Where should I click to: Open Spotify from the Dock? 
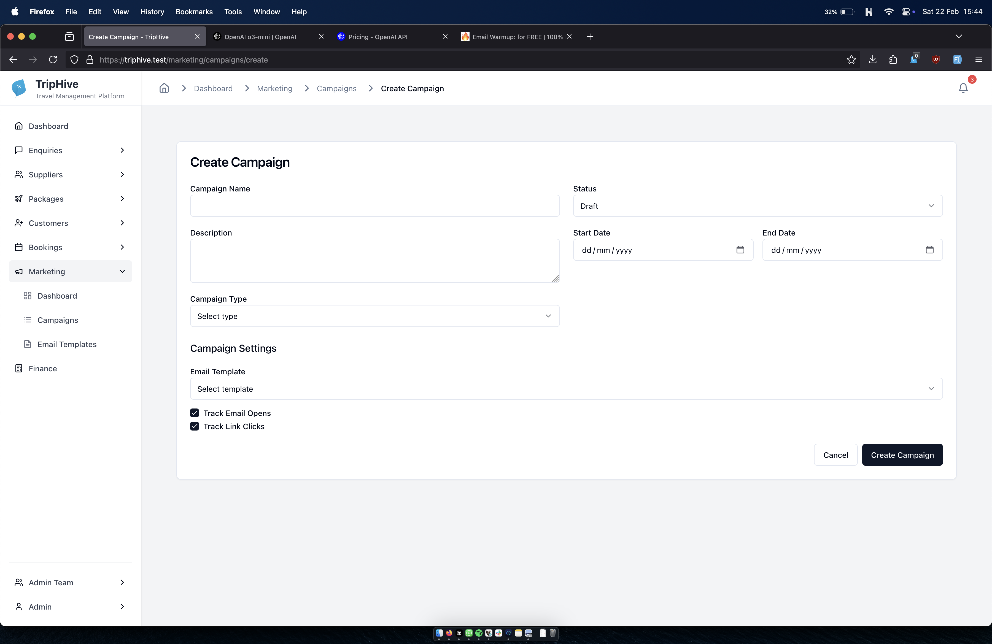click(x=479, y=633)
